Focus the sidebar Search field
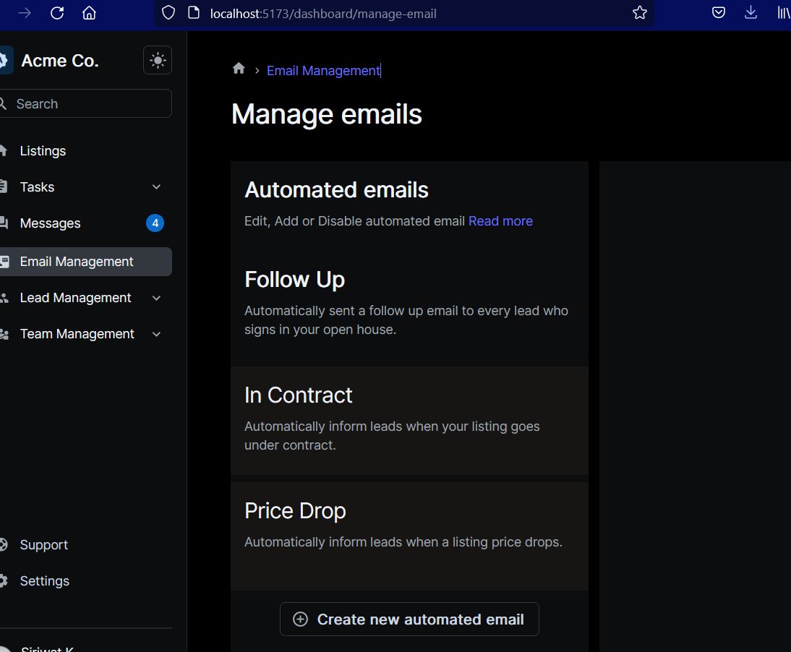 coord(85,104)
